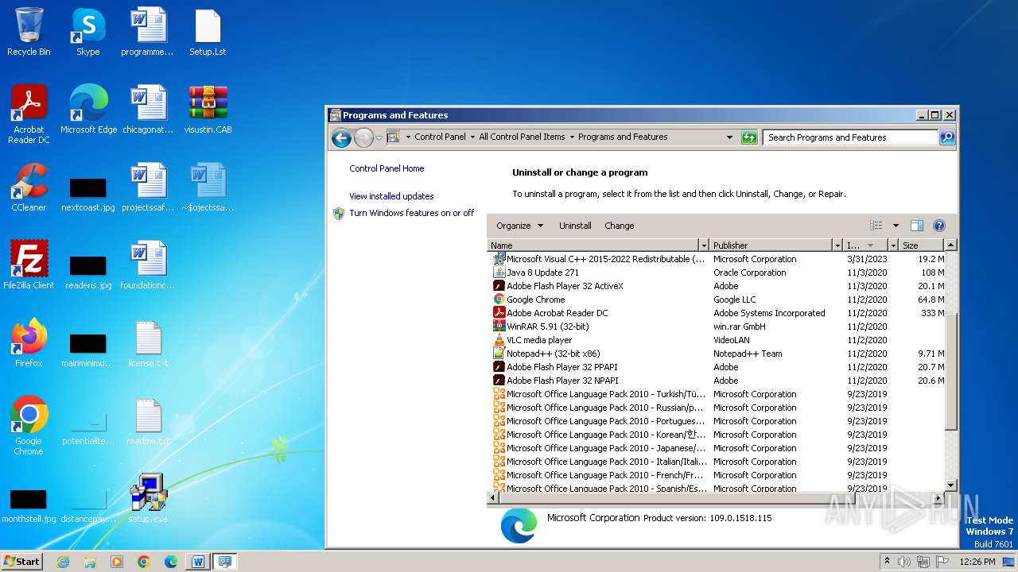Click the vertical scrollbar down arrow
Image resolution: width=1018 pixels, height=572 pixels.
point(950,485)
